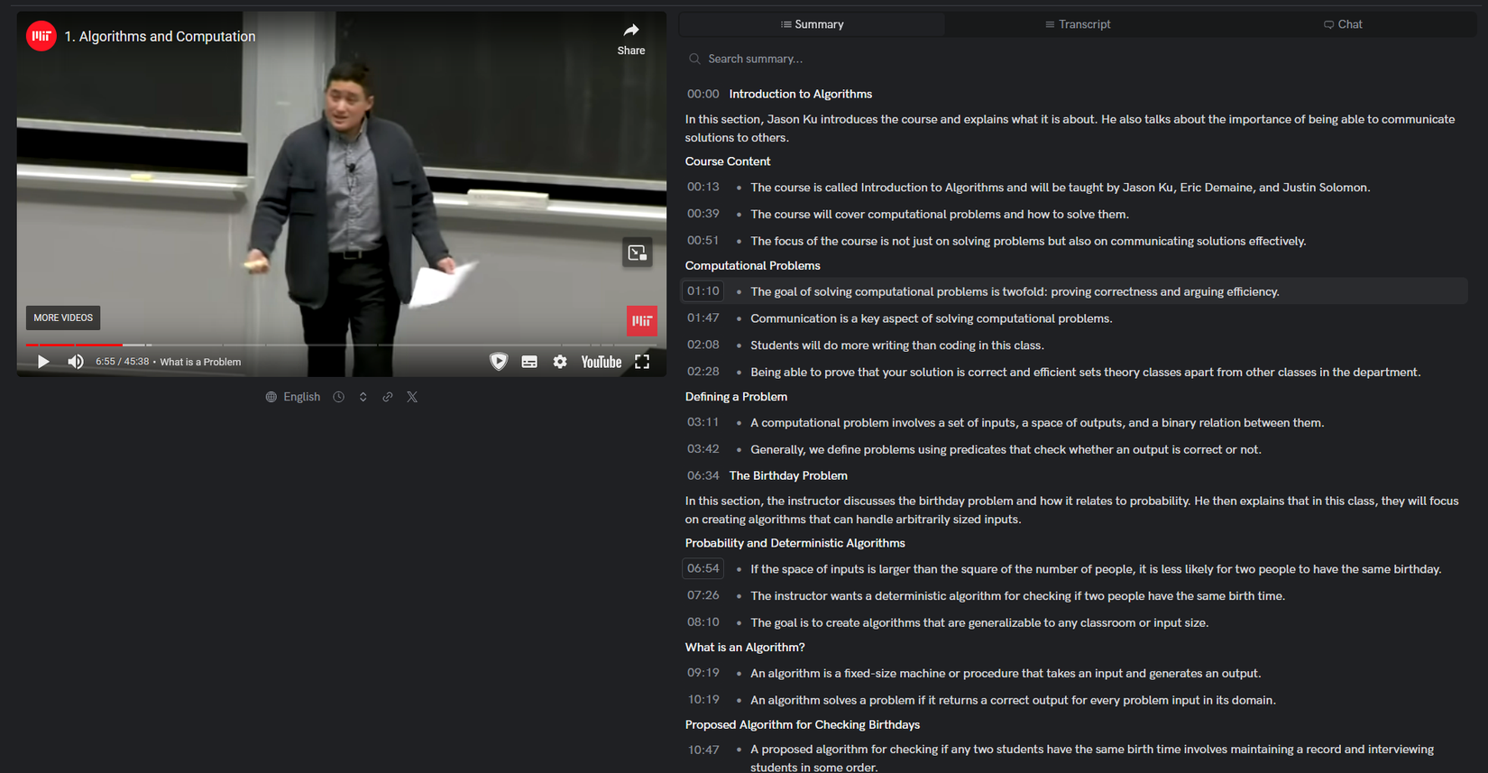Image resolution: width=1488 pixels, height=773 pixels.
Task: Seek on the red video progress bar
Action: click(x=74, y=345)
